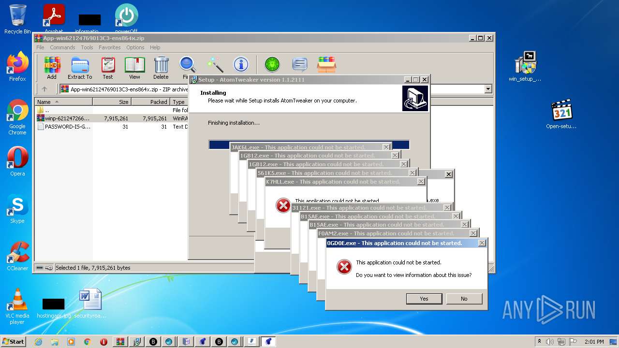This screenshot has width=619, height=348.
Task: Click the Wizard magic wand toolbar icon
Action: 215,65
